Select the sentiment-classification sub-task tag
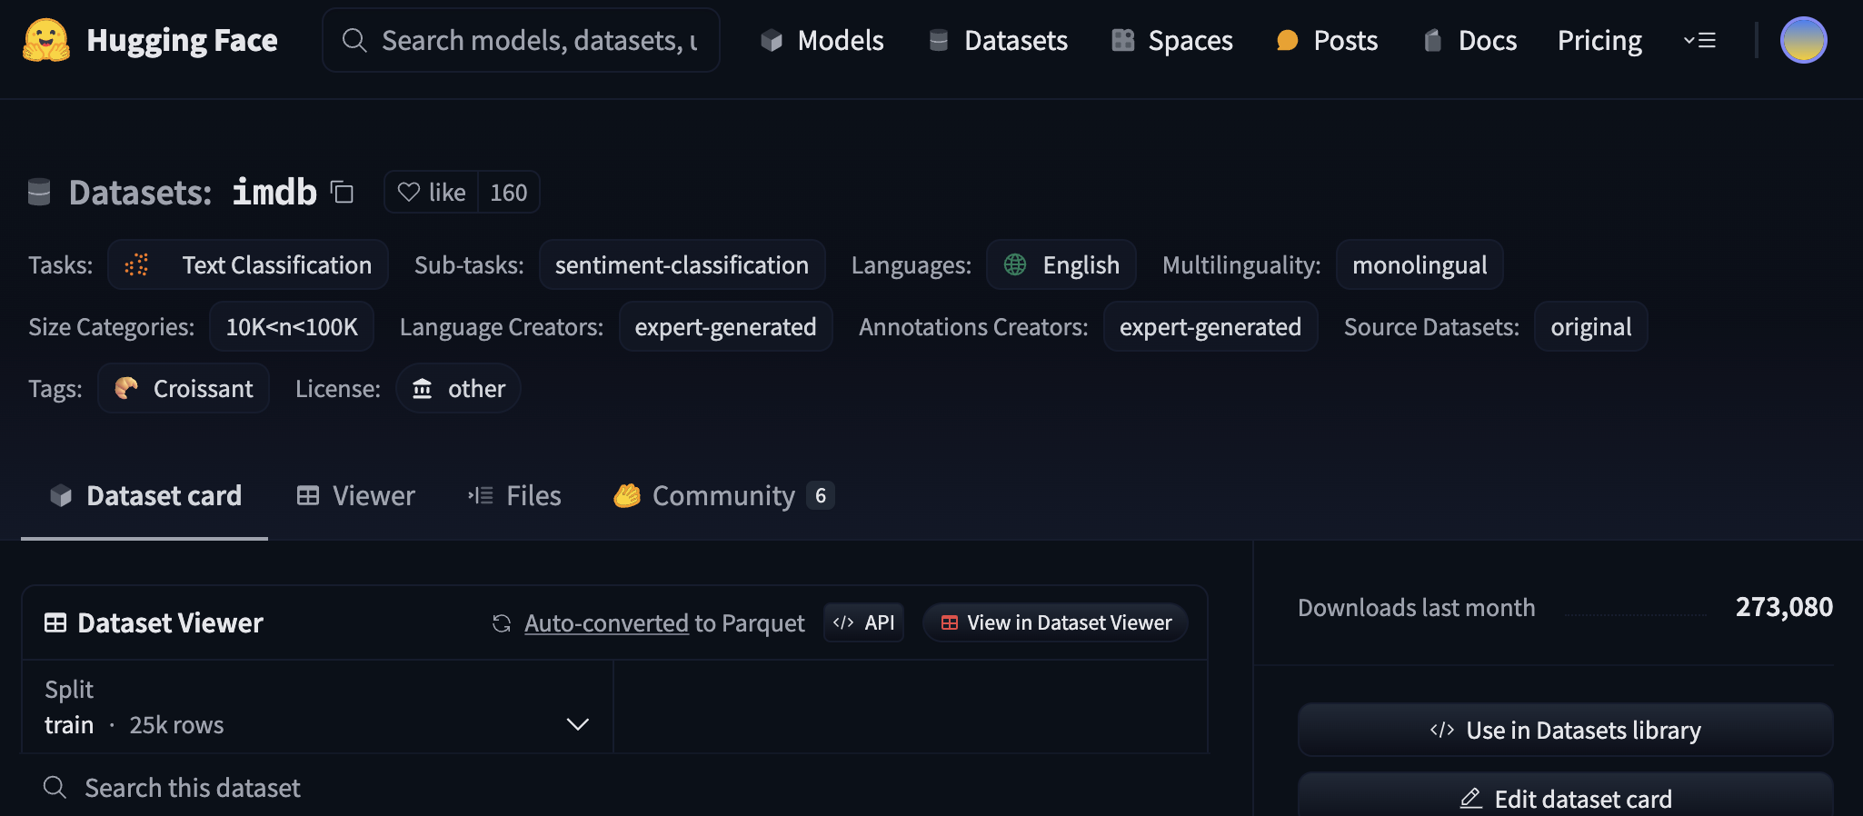The image size is (1863, 816). [682, 264]
